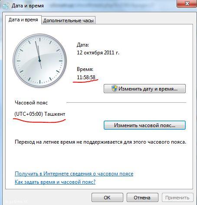Open link Как задать время и часовой пояс?
197x205 pixels.
tap(55, 182)
